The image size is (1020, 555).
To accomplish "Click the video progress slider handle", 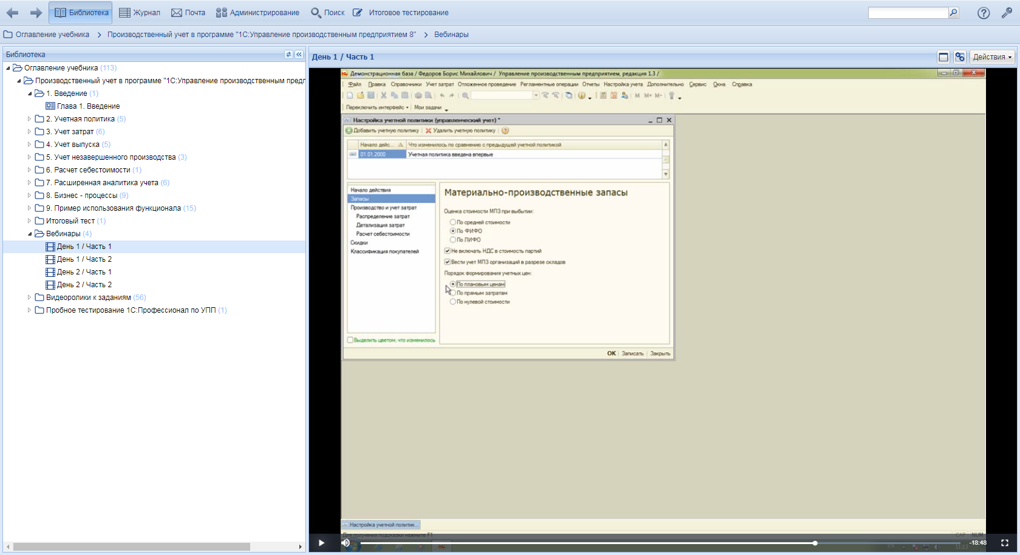I will (815, 543).
